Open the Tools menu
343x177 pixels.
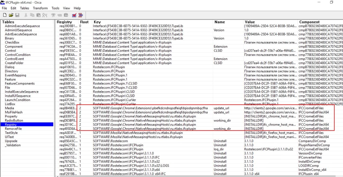55,8
